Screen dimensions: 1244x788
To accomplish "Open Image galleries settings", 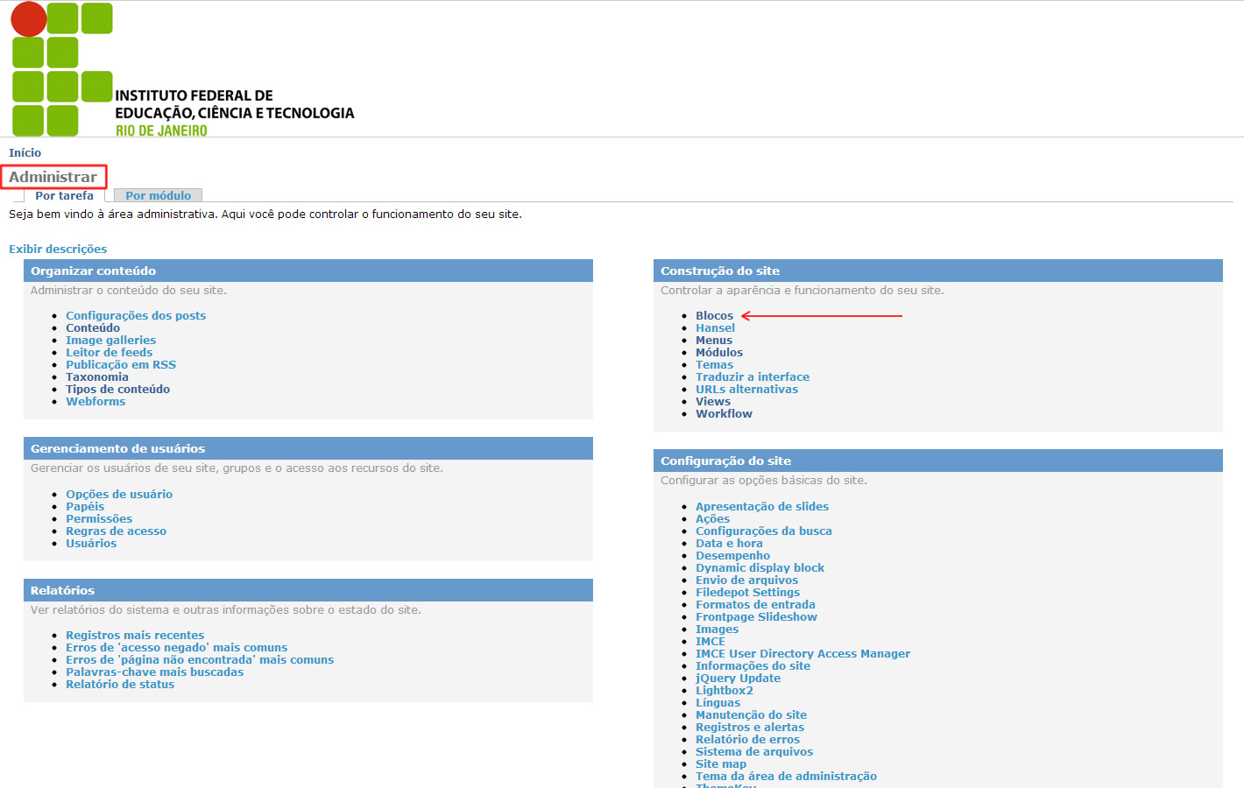I will [110, 341].
